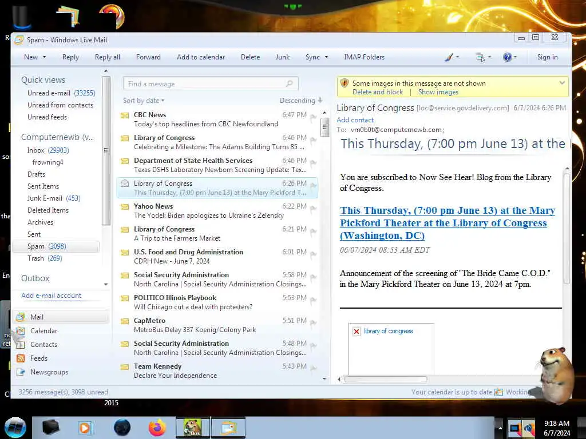Open the paintbrush icon dropdown arrow
Image resolution: width=586 pixels, height=439 pixels.
(x=457, y=57)
